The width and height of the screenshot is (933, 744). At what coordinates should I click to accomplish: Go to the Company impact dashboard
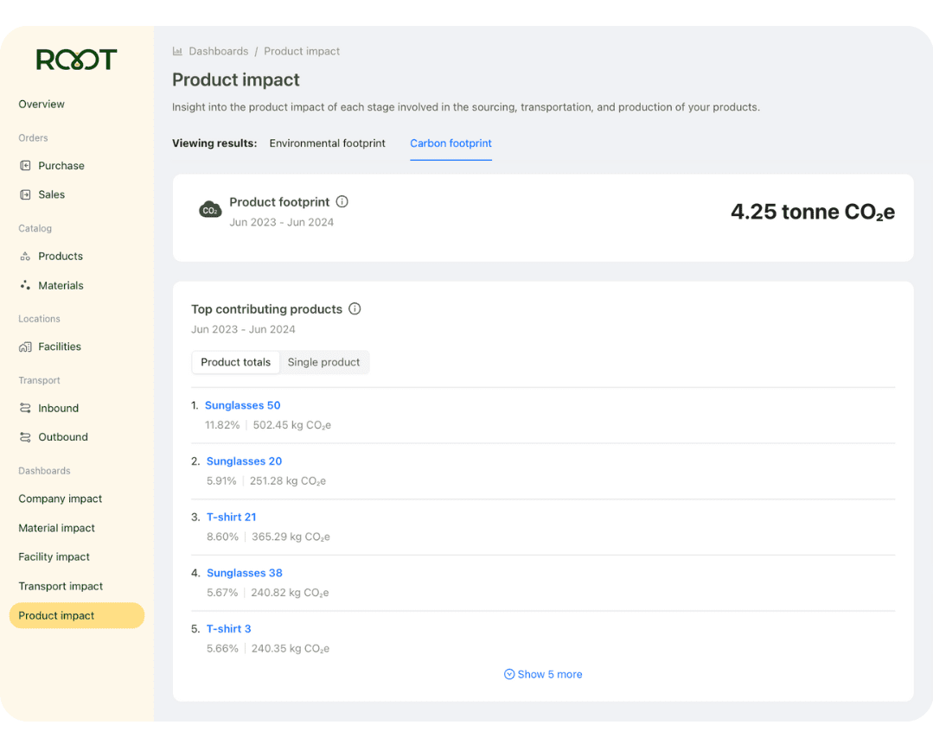coord(60,499)
